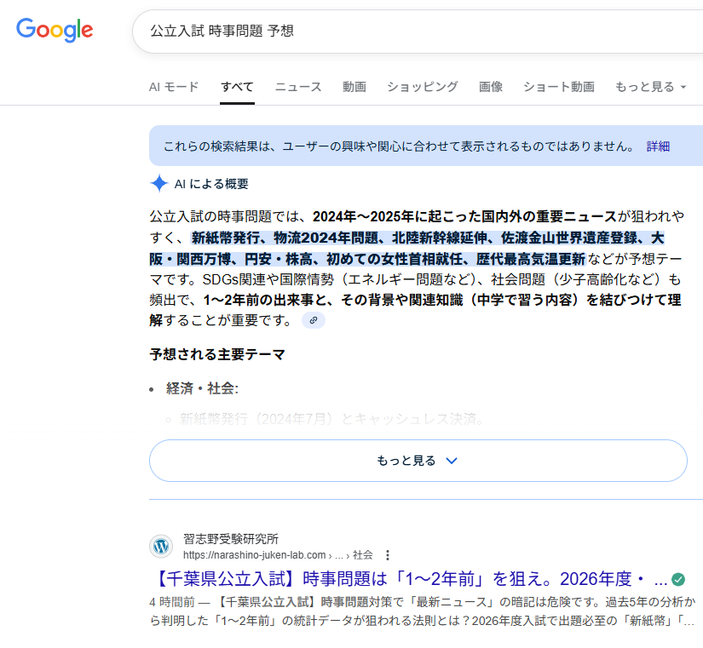This screenshot has height=648, width=703.
Task: Click the narashino-juken-lab.com URL breadcrumb
Action: coord(255,554)
